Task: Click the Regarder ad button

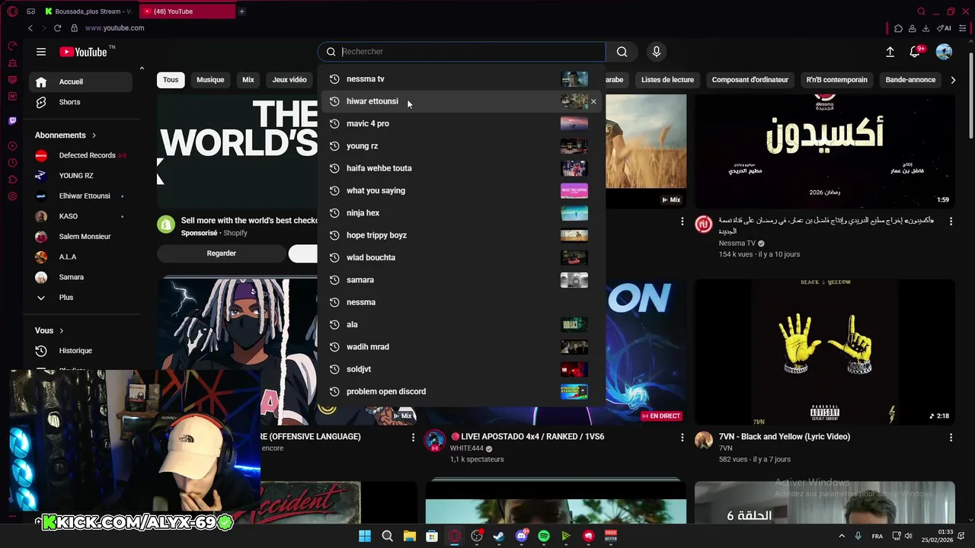Action: point(221,253)
